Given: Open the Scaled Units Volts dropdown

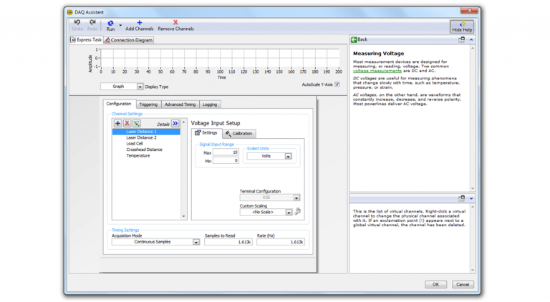Looking at the screenshot, I should click(x=288, y=156).
